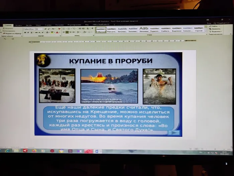The image size is (234, 176).
Task: Open the Change Case dropdown
Action: (x=53, y=29)
